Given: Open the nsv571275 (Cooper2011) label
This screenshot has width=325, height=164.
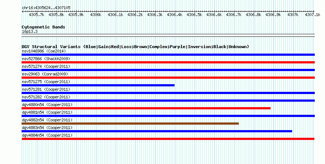Looking at the screenshot, I should [46, 82].
